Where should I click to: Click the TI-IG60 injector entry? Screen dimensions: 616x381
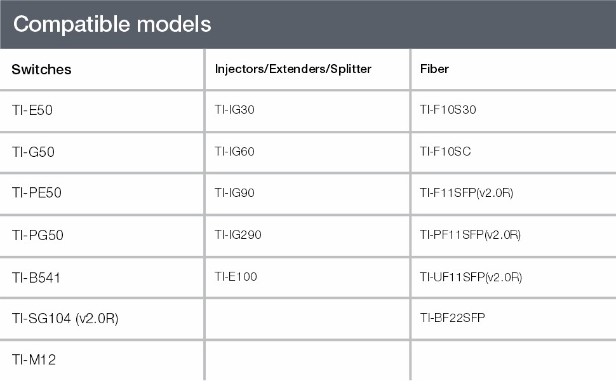tap(234, 151)
